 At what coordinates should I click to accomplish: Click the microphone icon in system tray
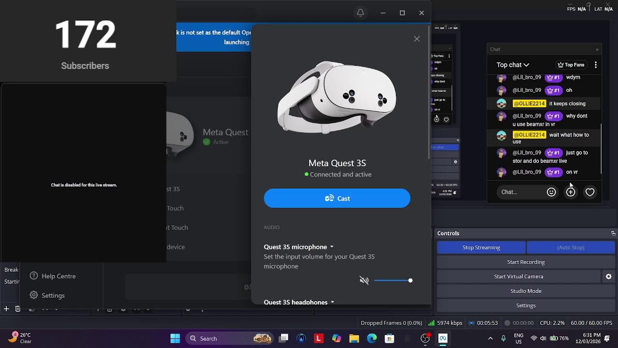(504, 338)
